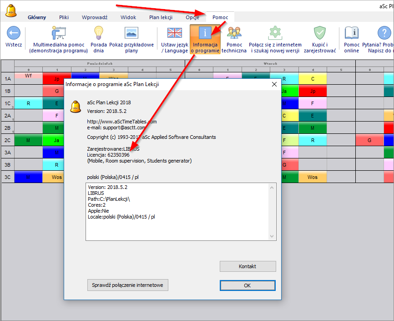This screenshot has height=321, width=394.
Task: Select class row header 2C
Action: 8,140
